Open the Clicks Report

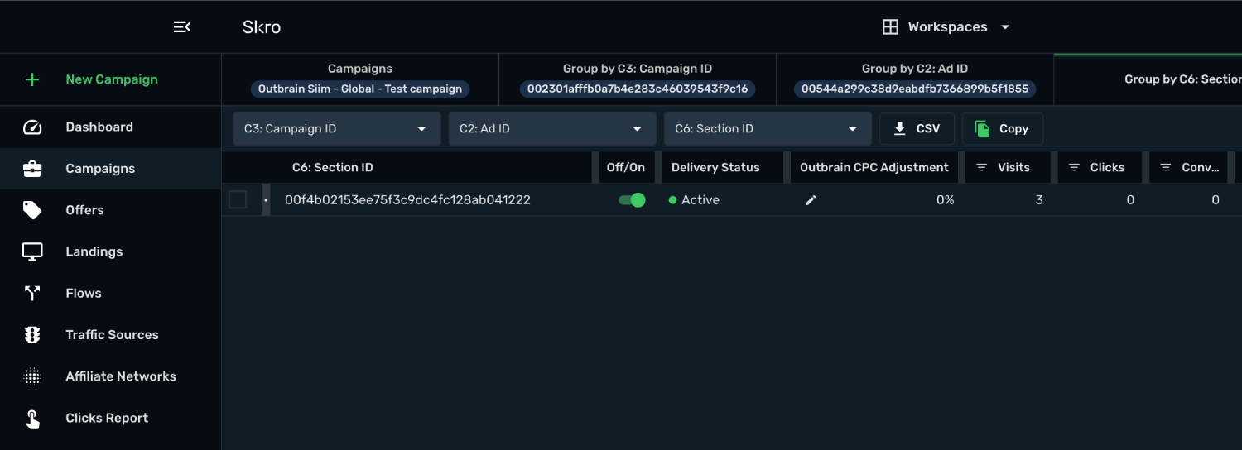(107, 418)
